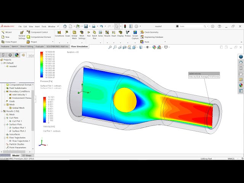Open Component Control
The image size is (244, 183).
click(37, 32)
